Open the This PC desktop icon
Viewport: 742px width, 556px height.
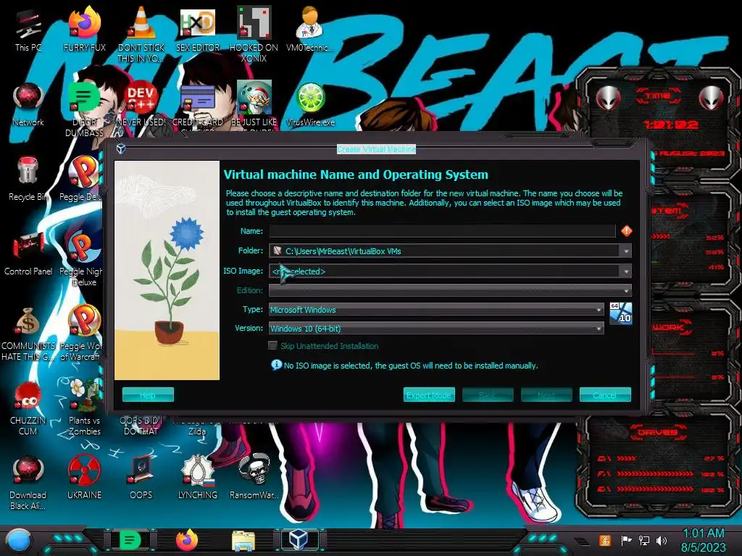[x=28, y=30]
